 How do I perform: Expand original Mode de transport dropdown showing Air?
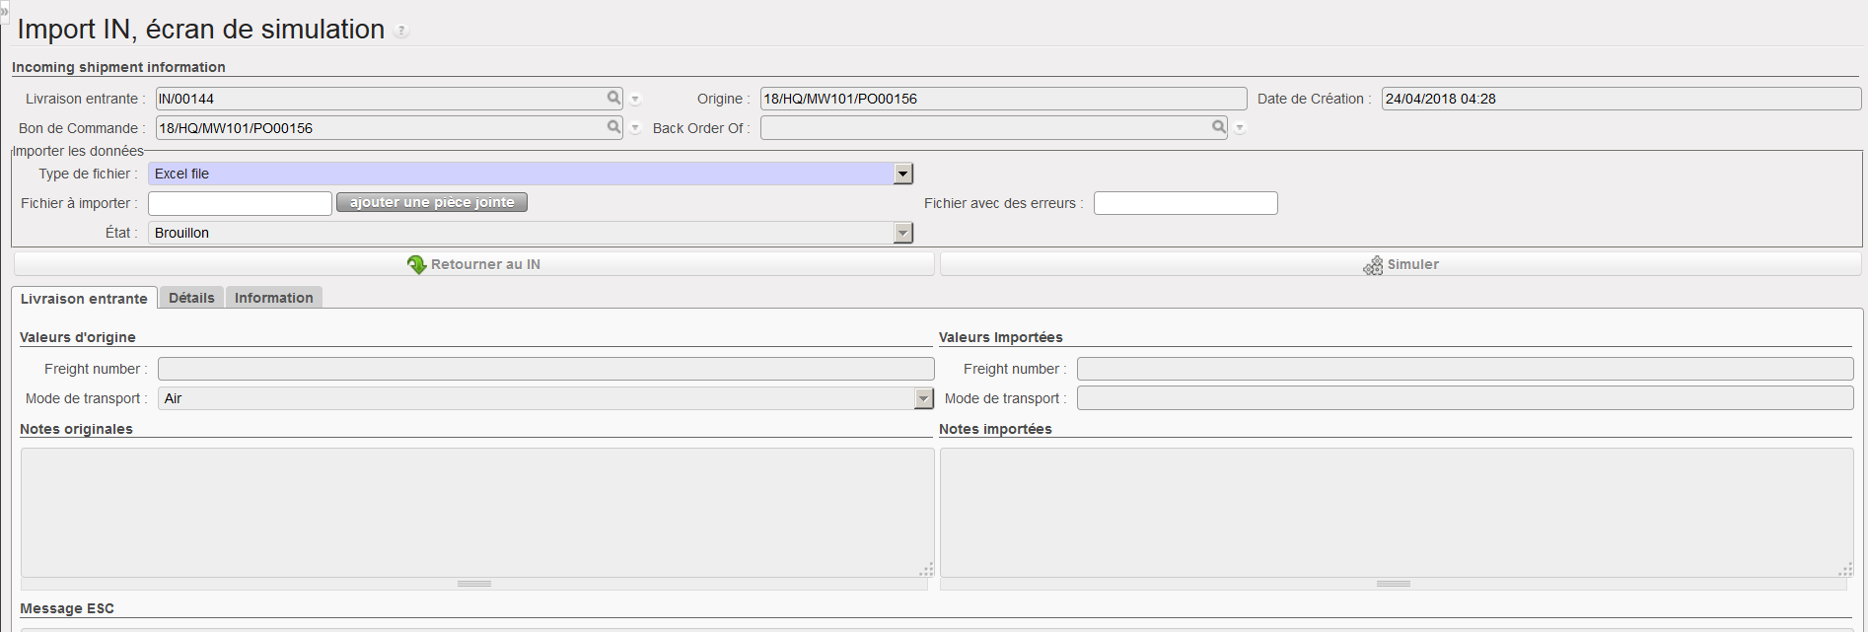[x=923, y=398]
